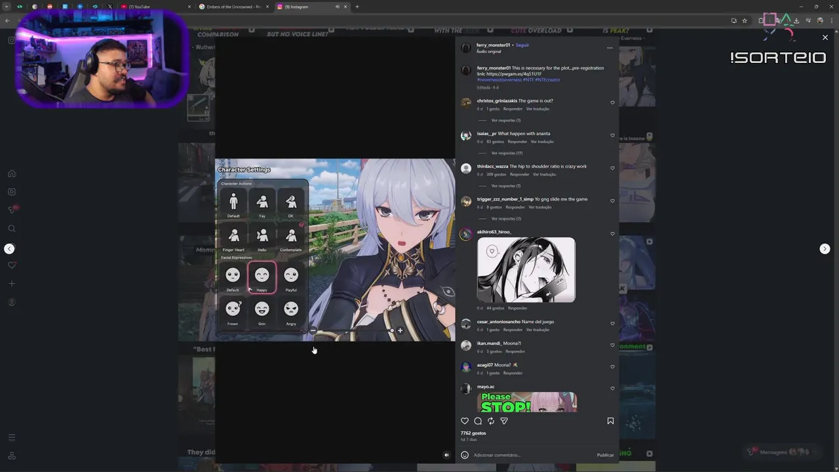Open the Audio original link
Image resolution: width=839 pixels, height=472 pixels.
(x=489, y=51)
